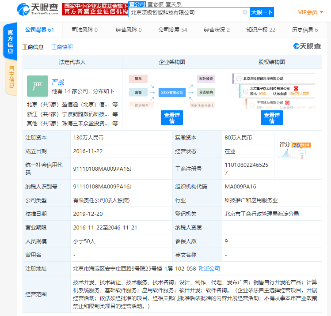View details of 股权结构图
This screenshot has width=331, height=316.
(x=272, y=118)
